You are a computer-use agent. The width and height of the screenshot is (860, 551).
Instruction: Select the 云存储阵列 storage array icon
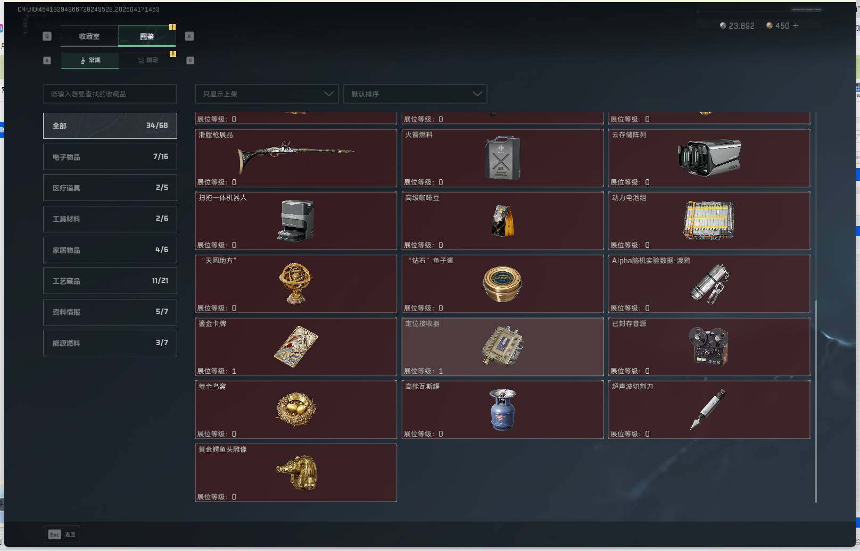coord(709,157)
